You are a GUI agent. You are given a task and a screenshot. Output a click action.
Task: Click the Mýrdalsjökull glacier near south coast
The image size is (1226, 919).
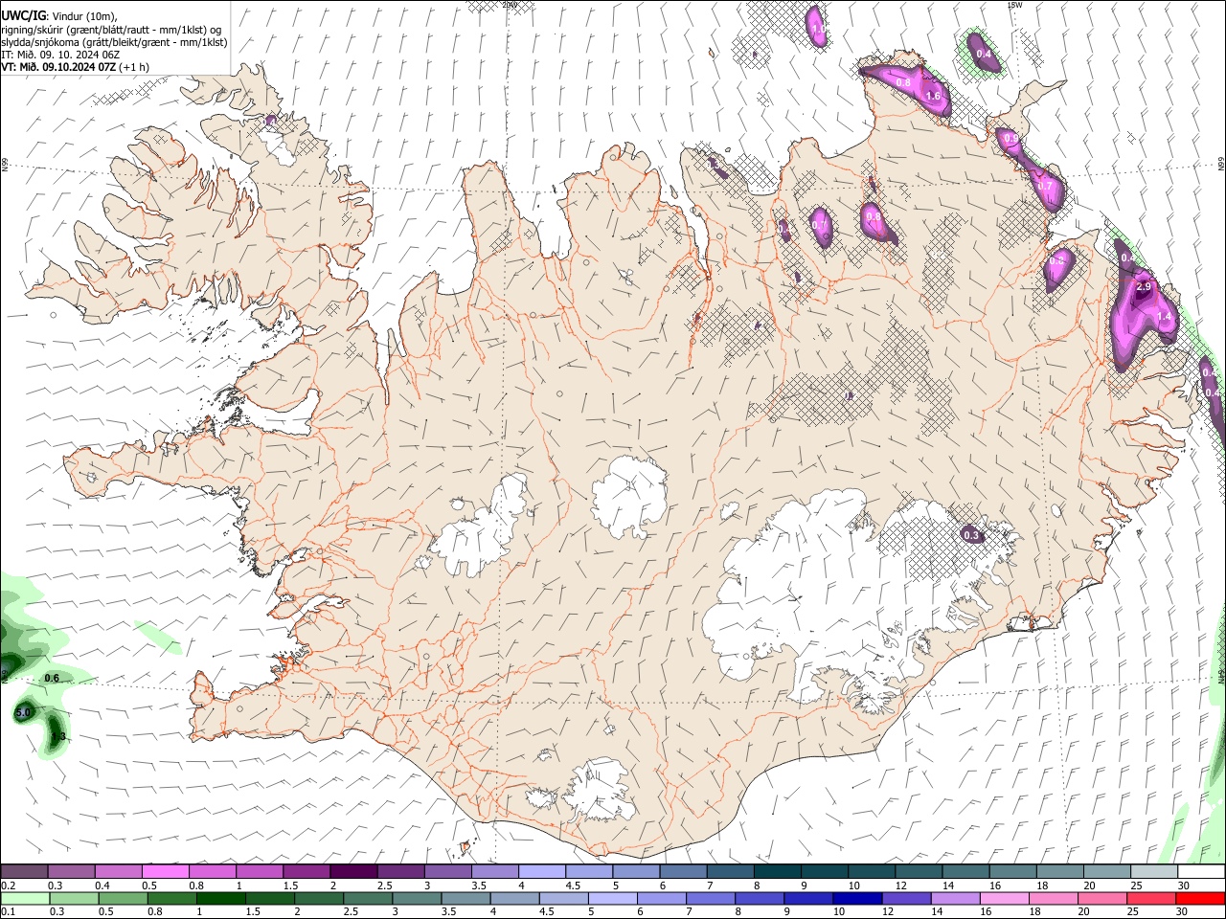(x=599, y=790)
